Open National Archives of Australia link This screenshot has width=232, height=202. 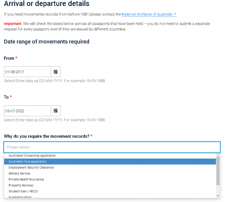click(149, 14)
